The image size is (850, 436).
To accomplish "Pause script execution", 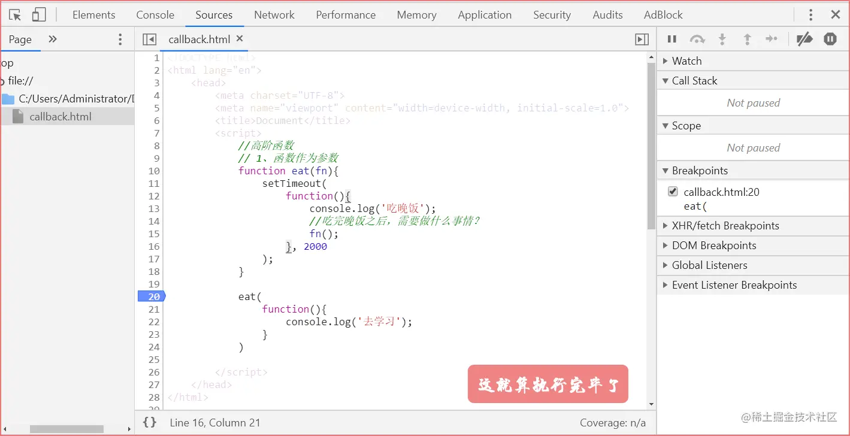I will click(x=672, y=39).
